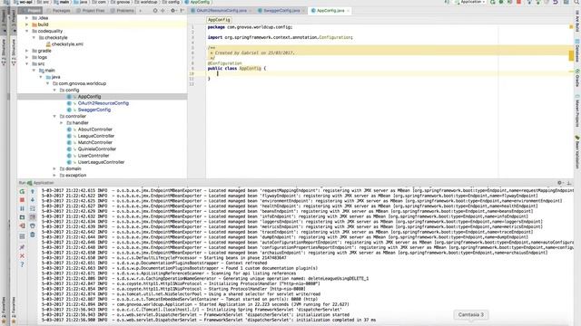The height and width of the screenshot is (326, 581).
Task: Open MatchController class
Action: pyautogui.click(x=94, y=142)
